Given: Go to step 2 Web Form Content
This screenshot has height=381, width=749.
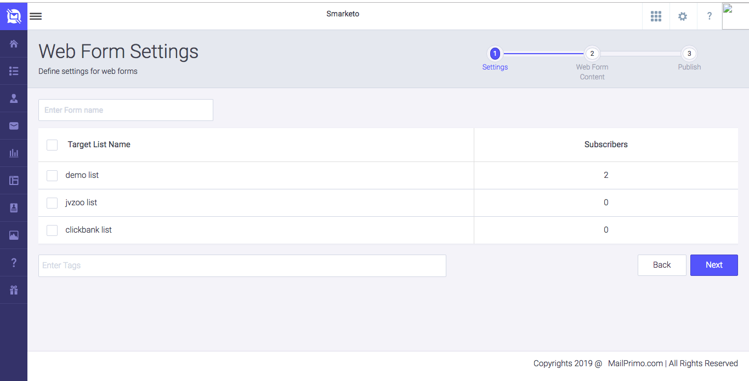Looking at the screenshot, I should click(x=592, y=54).
